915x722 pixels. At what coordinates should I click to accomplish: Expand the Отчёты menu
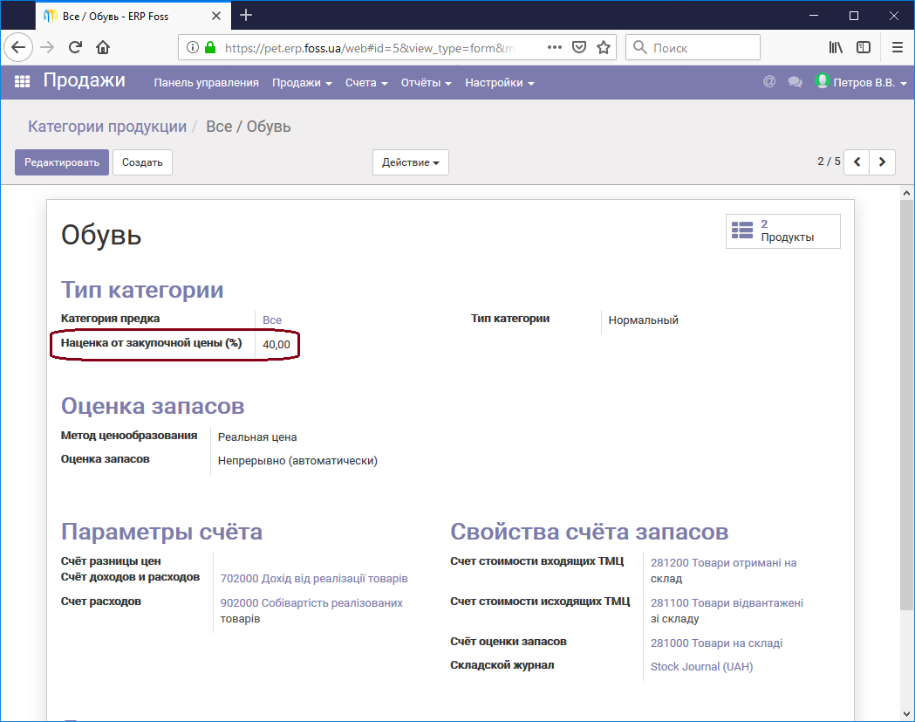click(426, 83)
